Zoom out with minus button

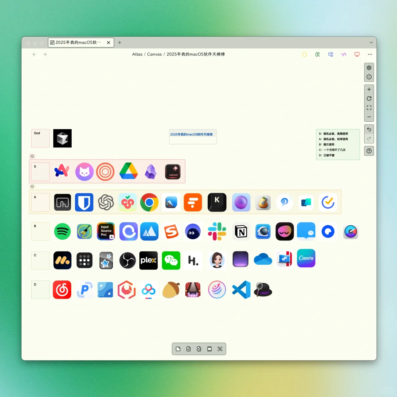[369, 117]
